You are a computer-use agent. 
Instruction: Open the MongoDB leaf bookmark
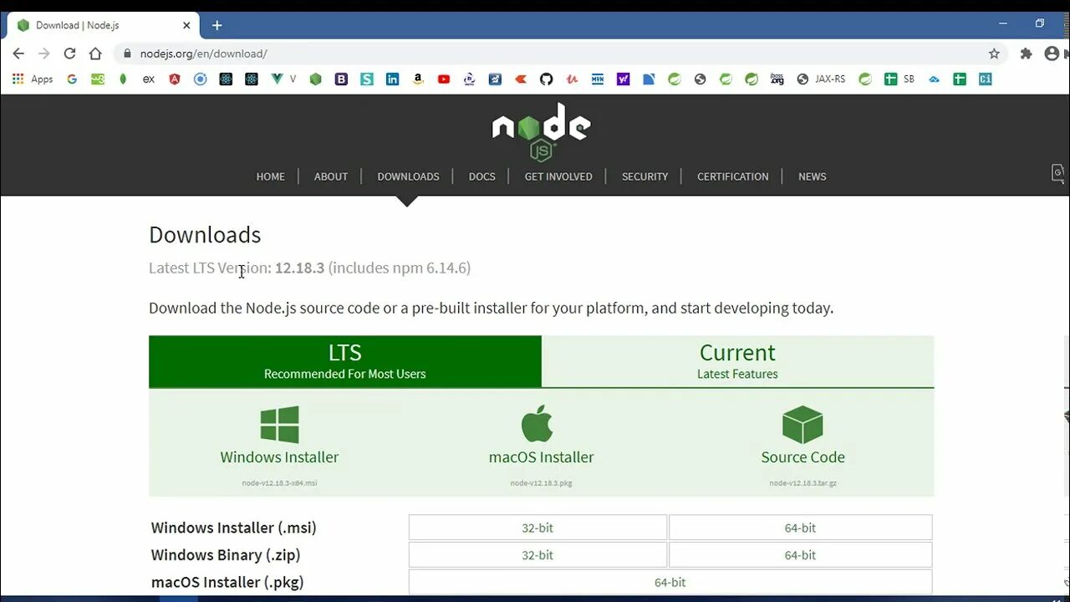123,79
